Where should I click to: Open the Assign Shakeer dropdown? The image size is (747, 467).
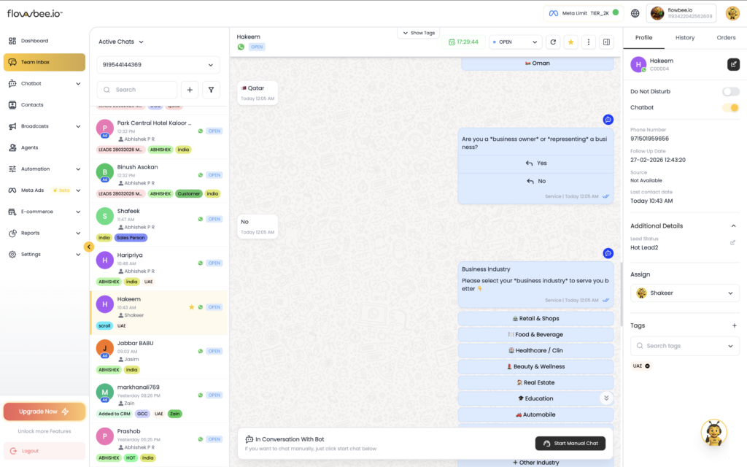[x=684, y=293]
